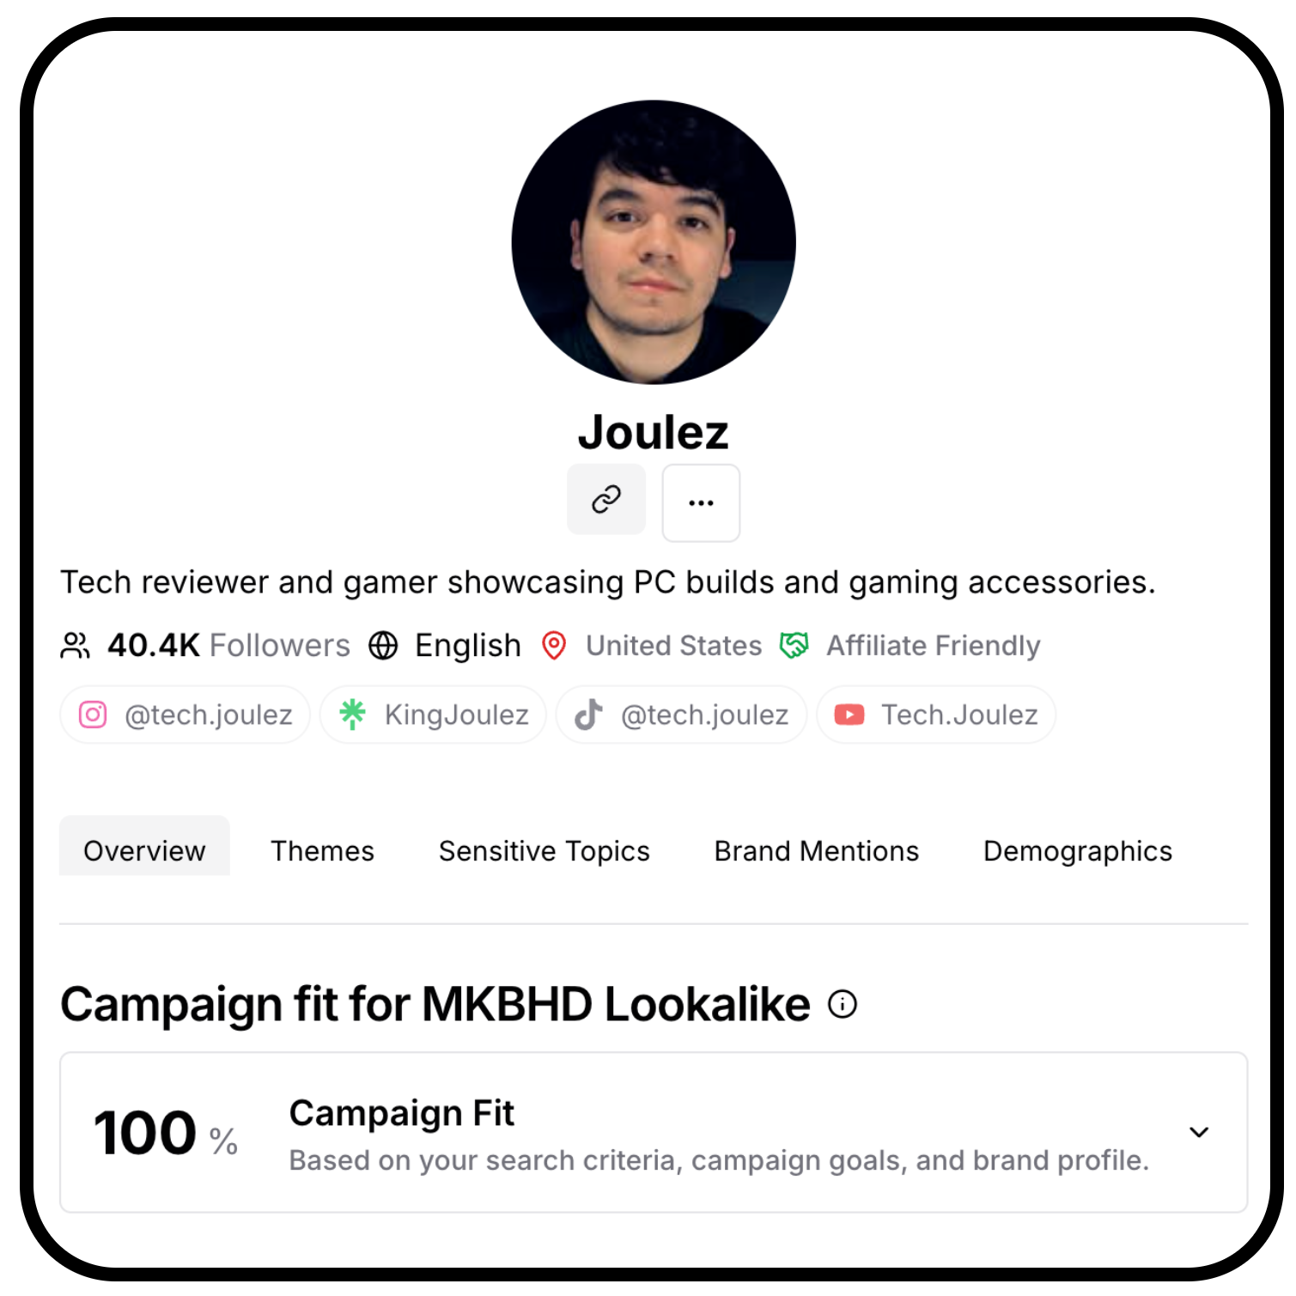Go to the Brand Mentions tab
The image size is (1296, 1296).
pyautogui.click(x=817, y=851)
